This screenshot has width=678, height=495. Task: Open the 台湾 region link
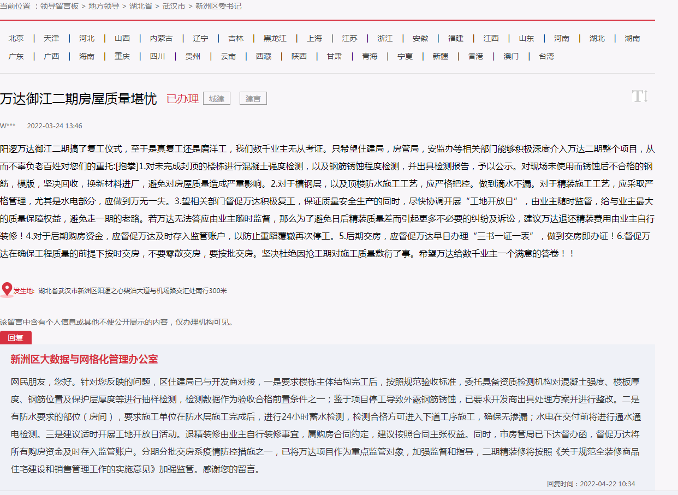pyautogui.click(x=546, y=56)
